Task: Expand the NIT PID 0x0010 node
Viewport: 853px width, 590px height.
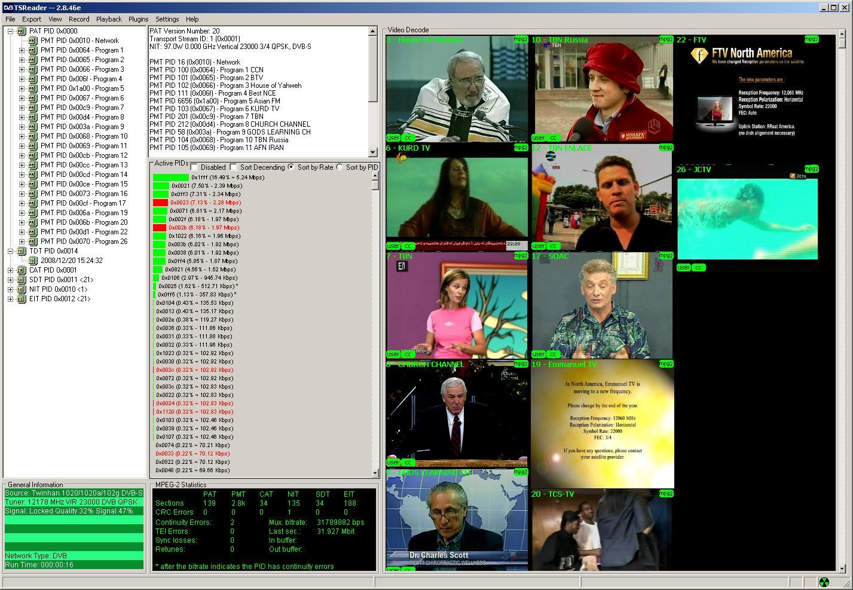Action: 10,289
